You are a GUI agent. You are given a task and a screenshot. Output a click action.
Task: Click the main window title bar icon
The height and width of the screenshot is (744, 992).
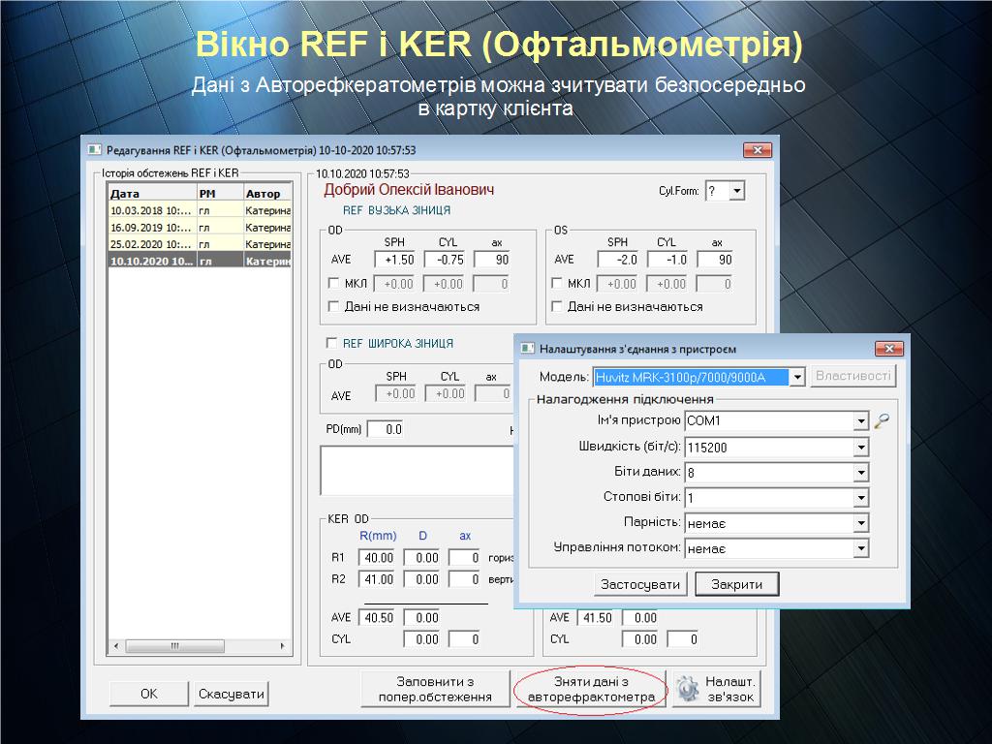94,150
